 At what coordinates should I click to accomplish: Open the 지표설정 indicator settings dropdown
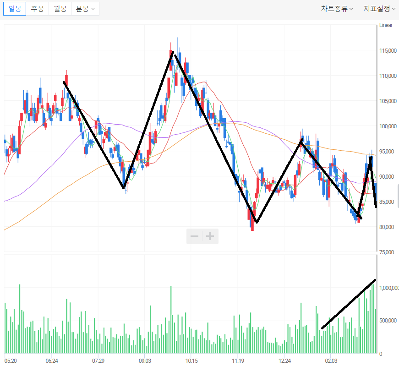pos(379,9)
